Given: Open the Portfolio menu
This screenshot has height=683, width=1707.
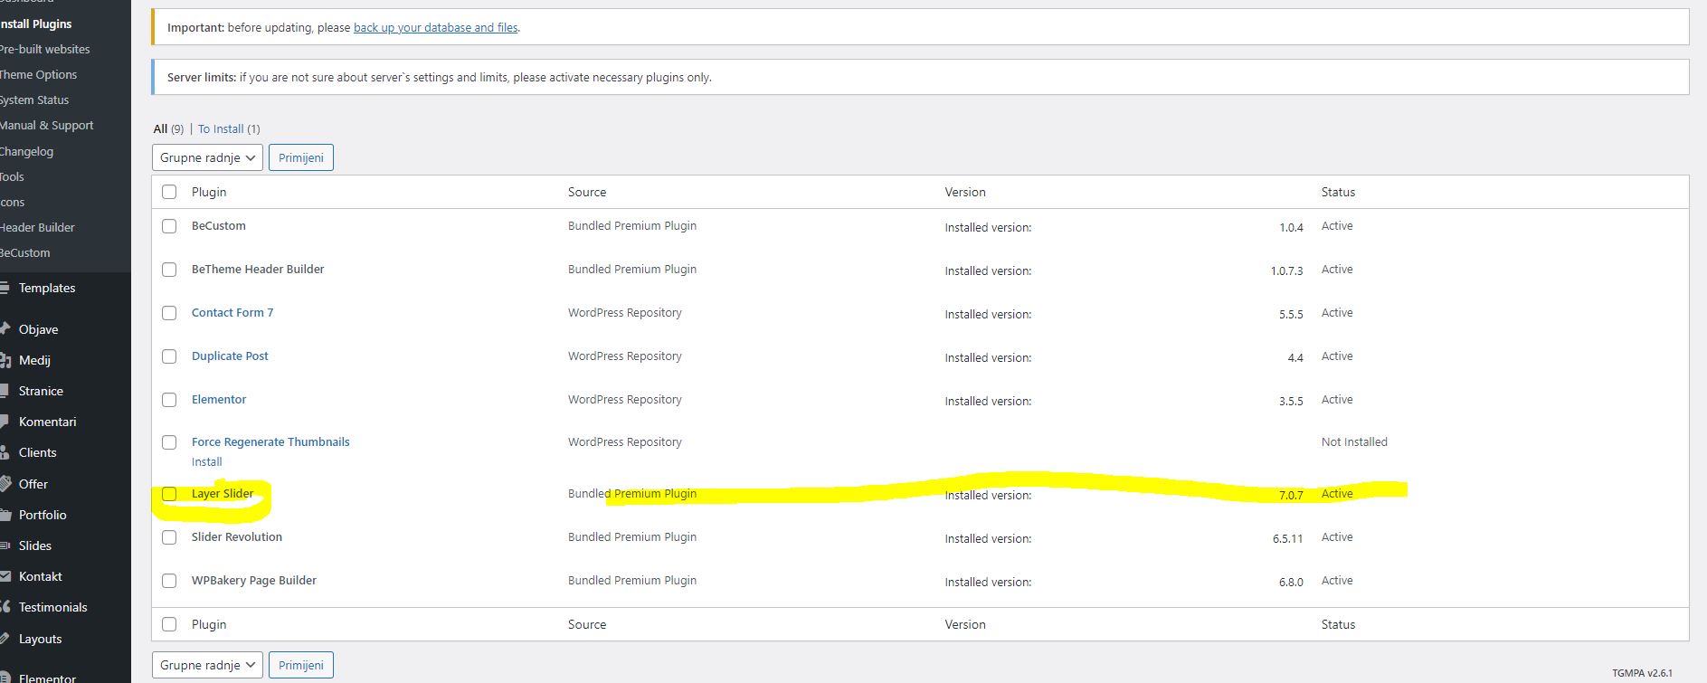Looking at the screenshot, I should pyautogui.click(x=43, y=515).
